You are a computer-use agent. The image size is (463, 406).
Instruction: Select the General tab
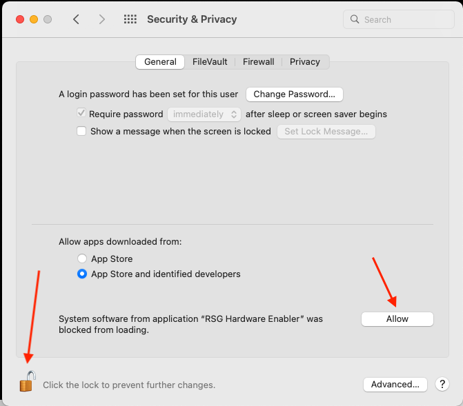(160, 61)
